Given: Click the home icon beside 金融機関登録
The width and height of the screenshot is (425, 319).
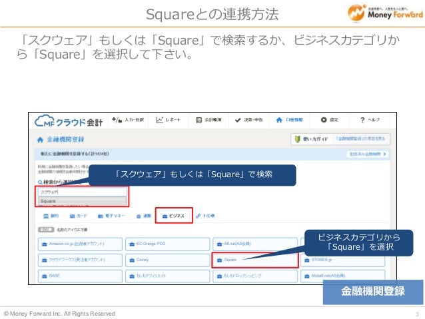Looking at the screenshot, I should point(40,140).
